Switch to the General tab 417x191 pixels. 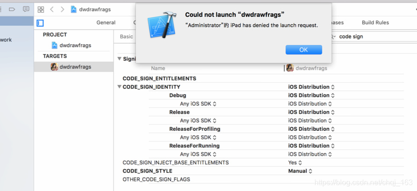(106, 22)
